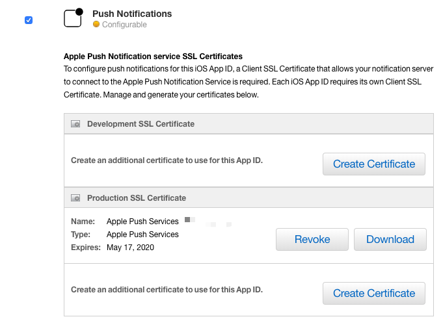Click the Development SSL Certificate section header

(141, 124)
